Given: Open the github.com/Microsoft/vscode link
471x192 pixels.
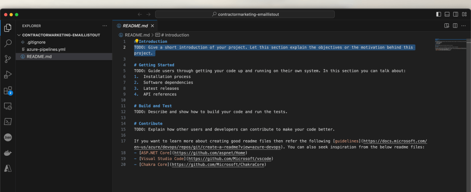Looking at the screenshot, I should (230, 159).
